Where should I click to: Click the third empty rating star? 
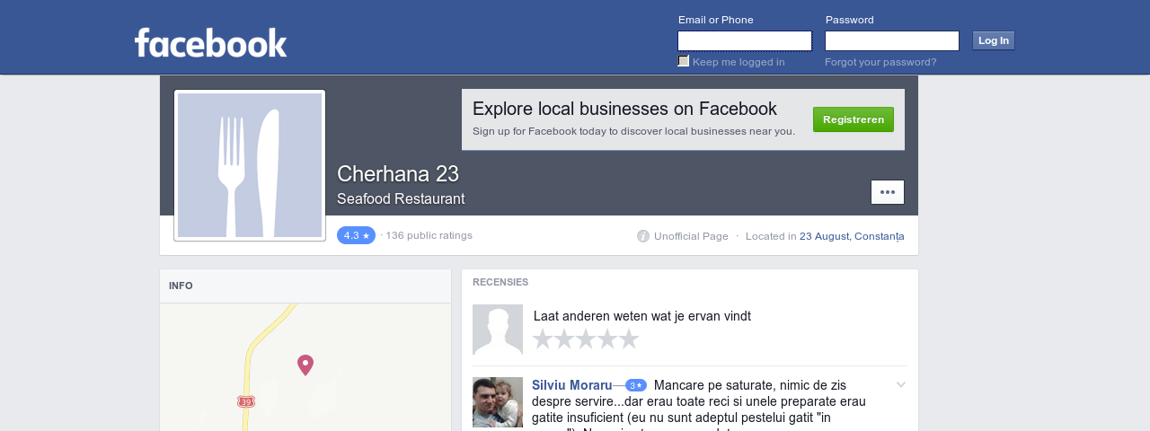[586, 339]
